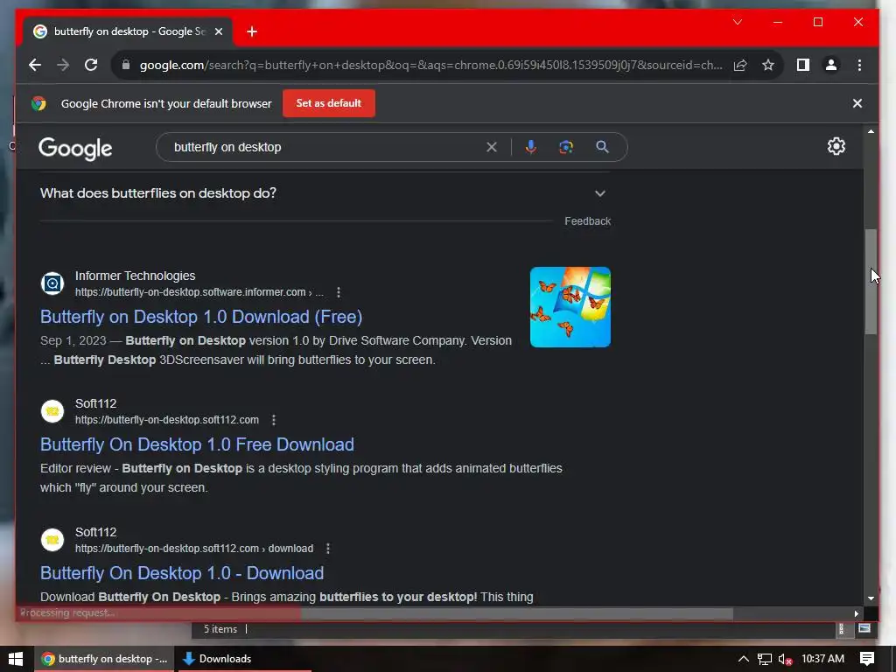Open the Chrome side panel icon
Screen dimensions: 896x672
(x=803, y=65)
